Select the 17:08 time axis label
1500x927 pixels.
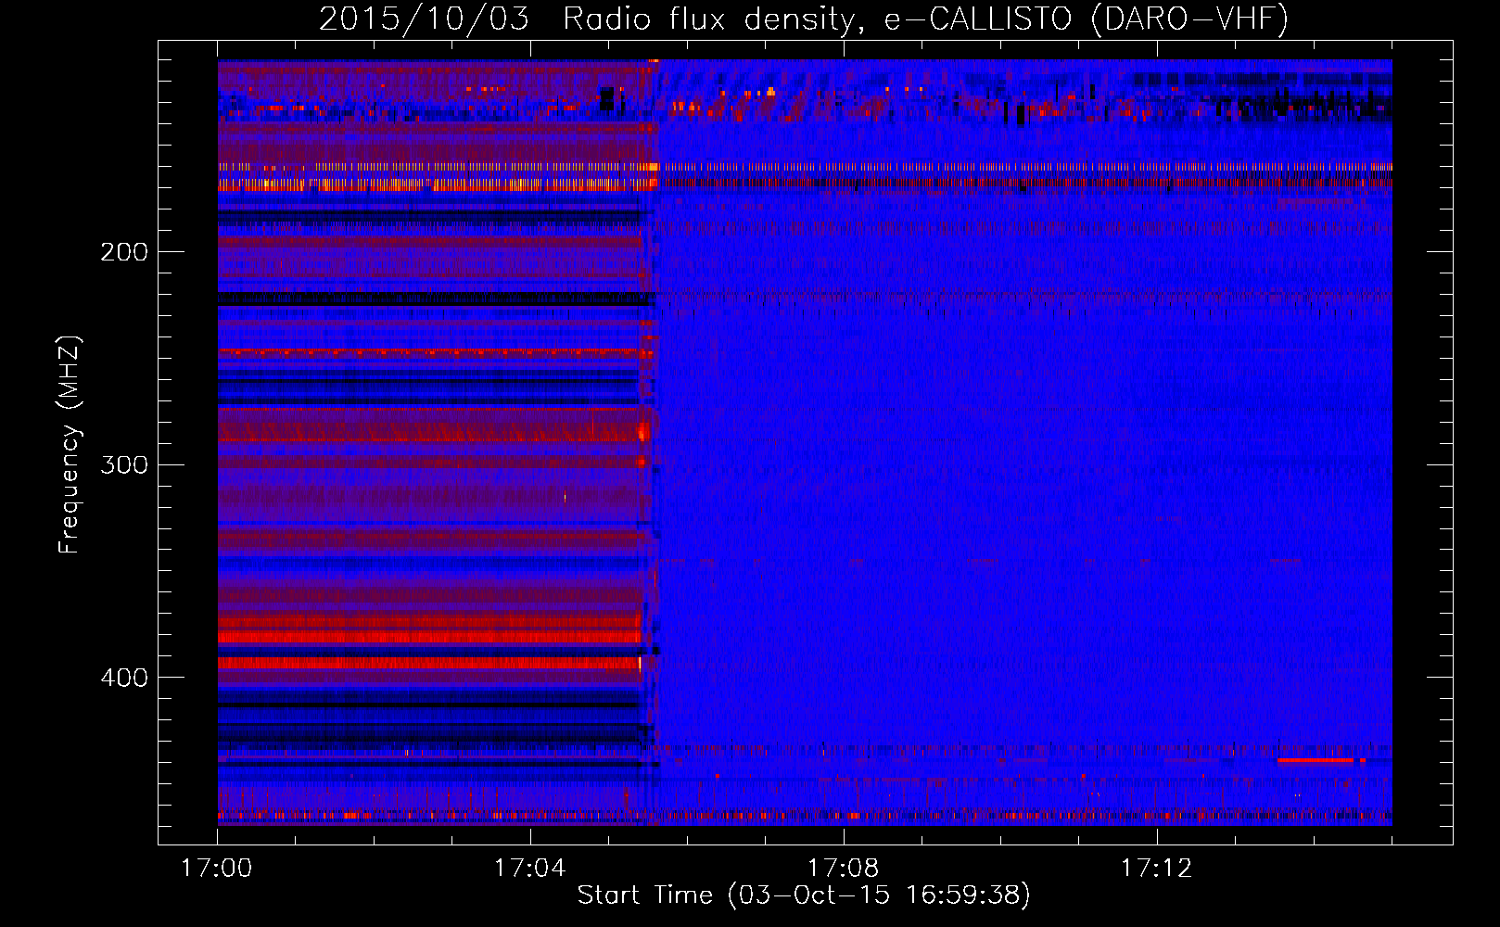(844, 869)
